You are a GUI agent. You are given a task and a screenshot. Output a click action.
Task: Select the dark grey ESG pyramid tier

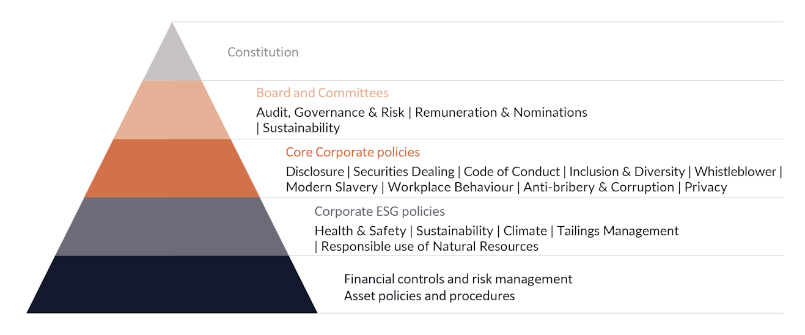tap(172, 226)
